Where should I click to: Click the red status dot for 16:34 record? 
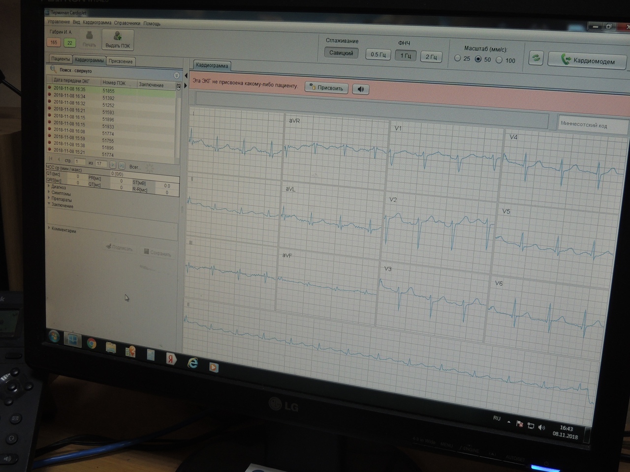49,94
